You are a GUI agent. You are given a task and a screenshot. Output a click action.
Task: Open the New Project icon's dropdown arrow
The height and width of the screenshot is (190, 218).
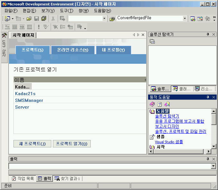click(13, 19)
